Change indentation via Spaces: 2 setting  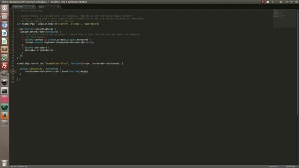[x=274, y=167]
